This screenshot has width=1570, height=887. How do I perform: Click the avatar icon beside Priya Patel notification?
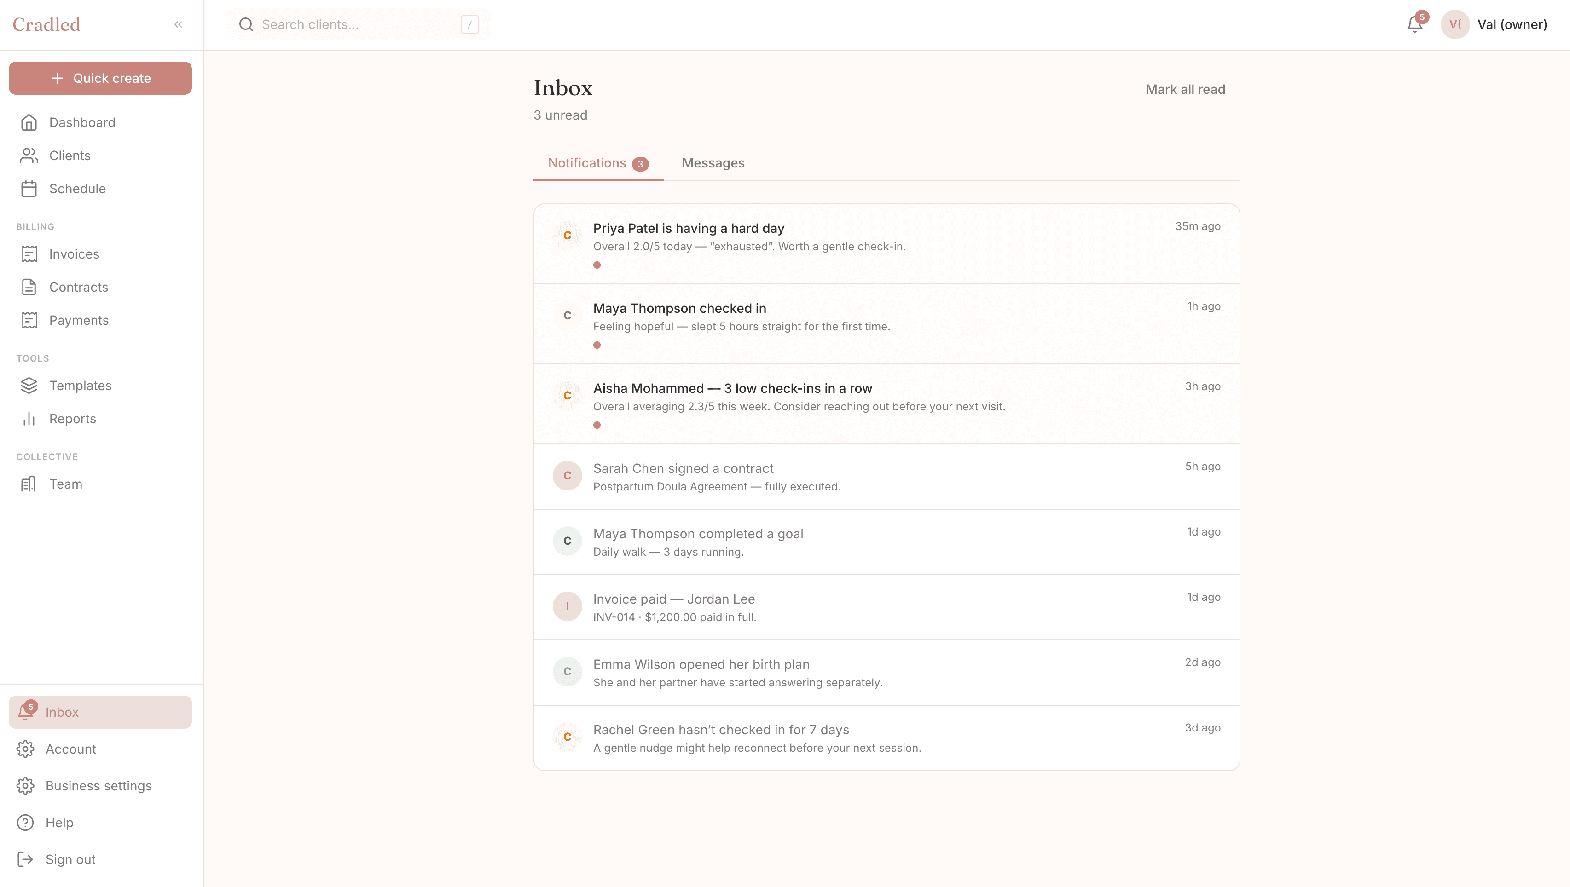coord(567,235)
